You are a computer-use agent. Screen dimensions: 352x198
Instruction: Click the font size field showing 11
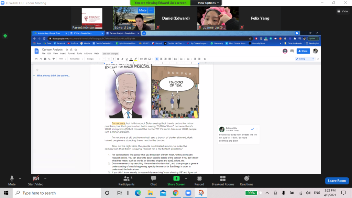click(108, 59)
